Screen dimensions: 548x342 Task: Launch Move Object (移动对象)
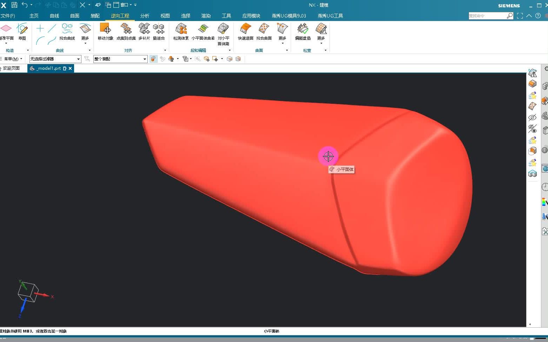click(x=105, y=32)
